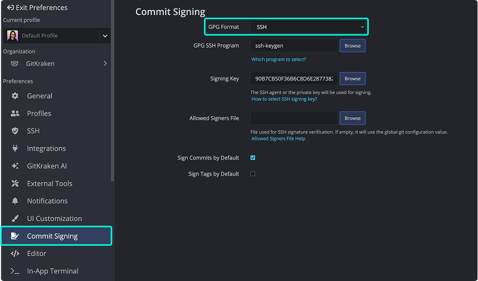
Task: Click Browse next to GPG SSH Program
Action: coord(352,45)
